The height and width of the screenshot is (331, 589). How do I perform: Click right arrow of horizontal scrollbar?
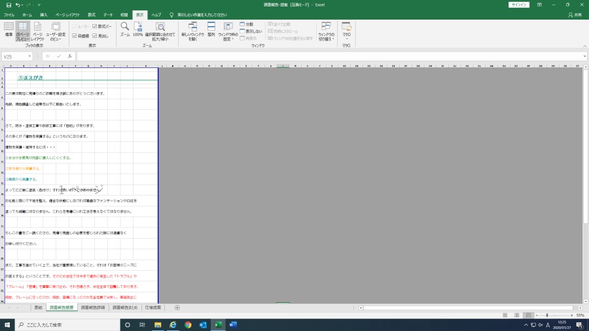(580, 307)
